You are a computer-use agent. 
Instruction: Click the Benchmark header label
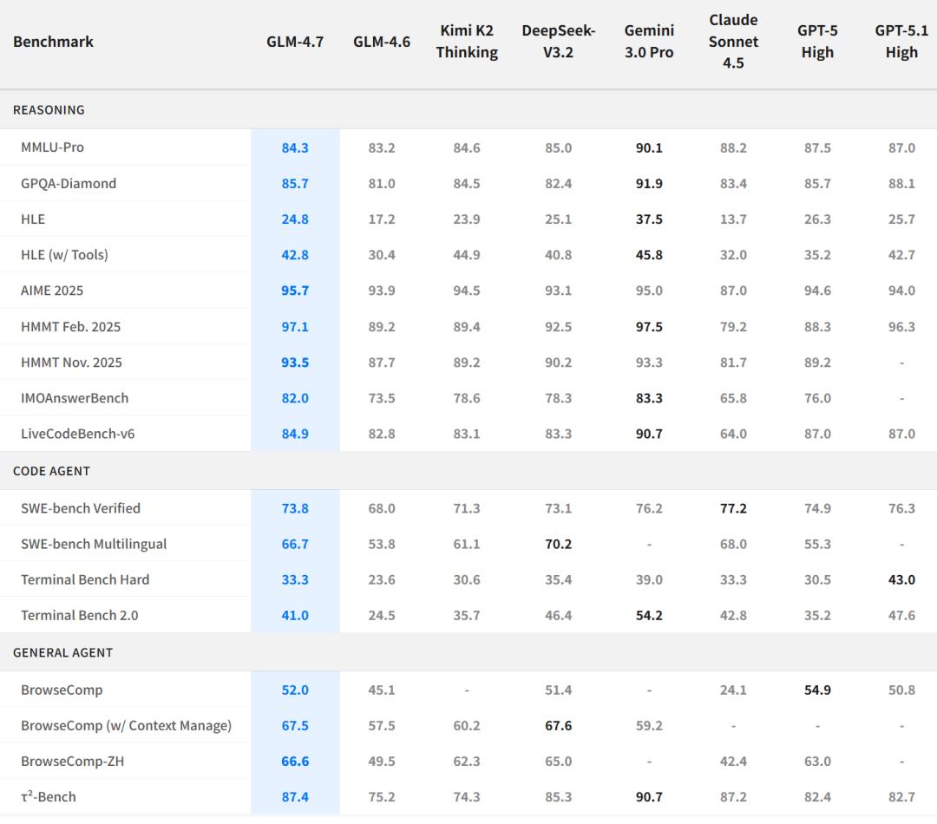pyautogui.click(x=53, y=42)
